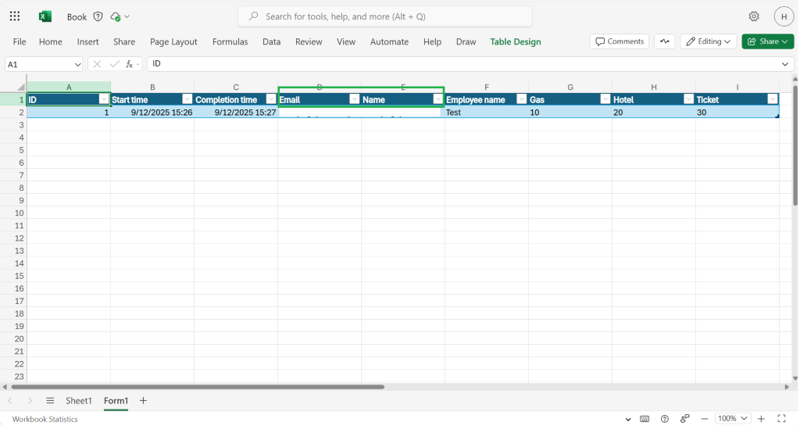
Task: Click the feedback person icon in status bar
Action: click(684, 419)
